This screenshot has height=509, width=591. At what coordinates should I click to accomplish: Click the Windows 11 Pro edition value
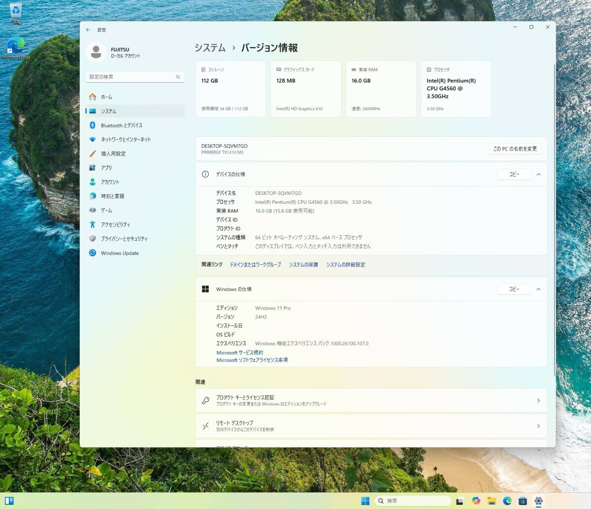pos(273,308)
